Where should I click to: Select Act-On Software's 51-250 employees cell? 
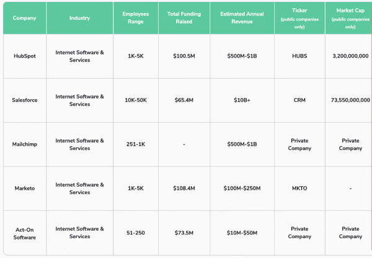click(x=136, y=233)
